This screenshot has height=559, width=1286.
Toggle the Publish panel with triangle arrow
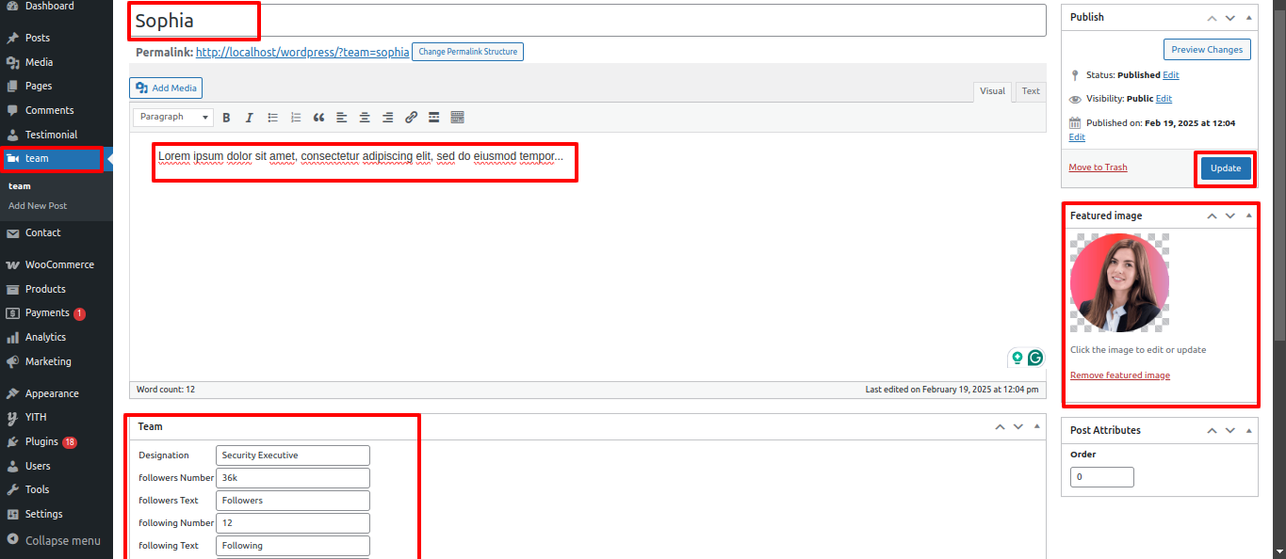[x=1249, y=18]
